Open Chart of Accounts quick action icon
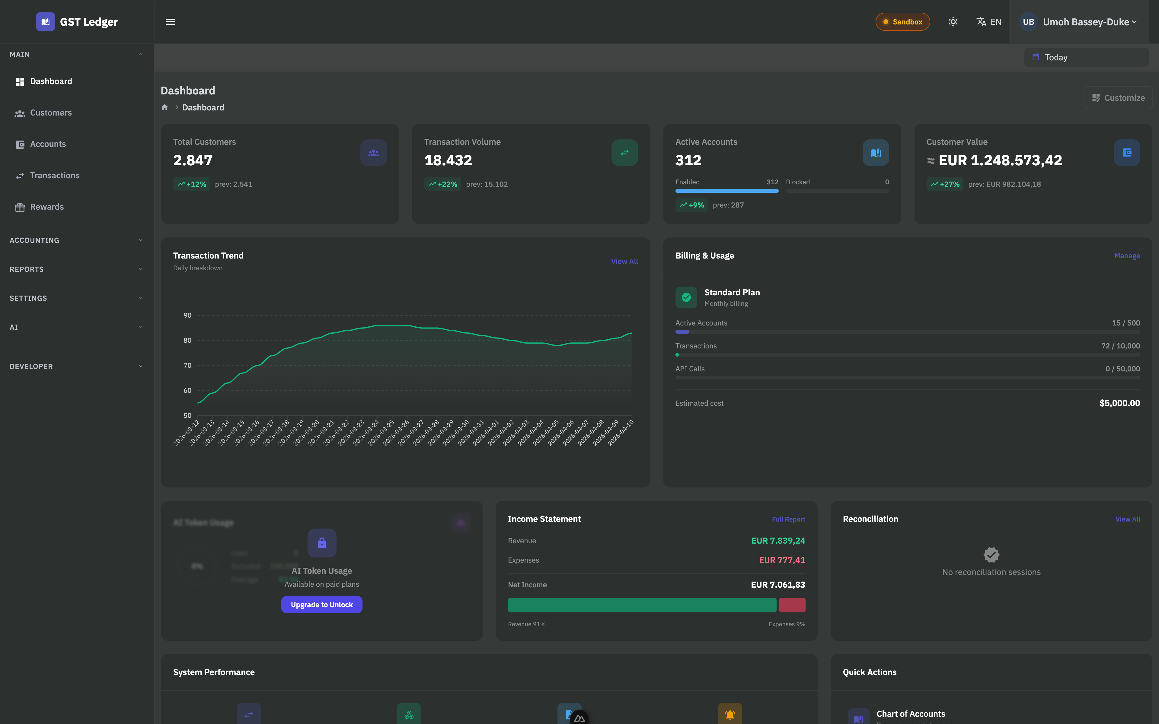The height and width of the screenshot is (724, 1159). (859, 716)
